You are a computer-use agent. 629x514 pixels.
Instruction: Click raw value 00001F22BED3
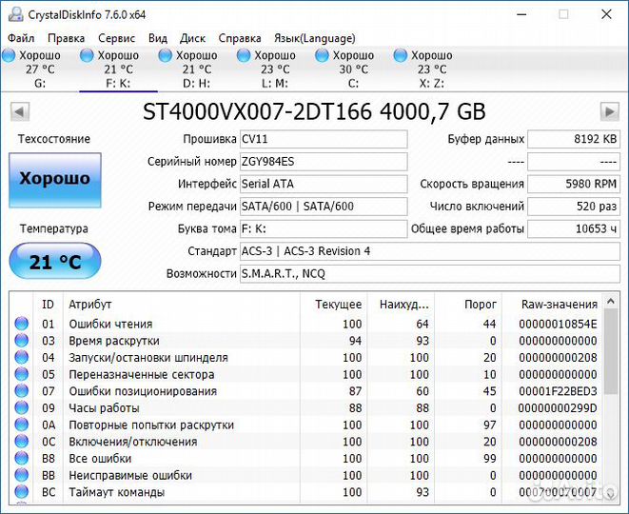click(x=558, y=391)
